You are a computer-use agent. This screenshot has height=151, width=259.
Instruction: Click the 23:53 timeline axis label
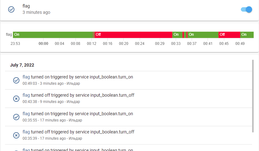(15, 44)
